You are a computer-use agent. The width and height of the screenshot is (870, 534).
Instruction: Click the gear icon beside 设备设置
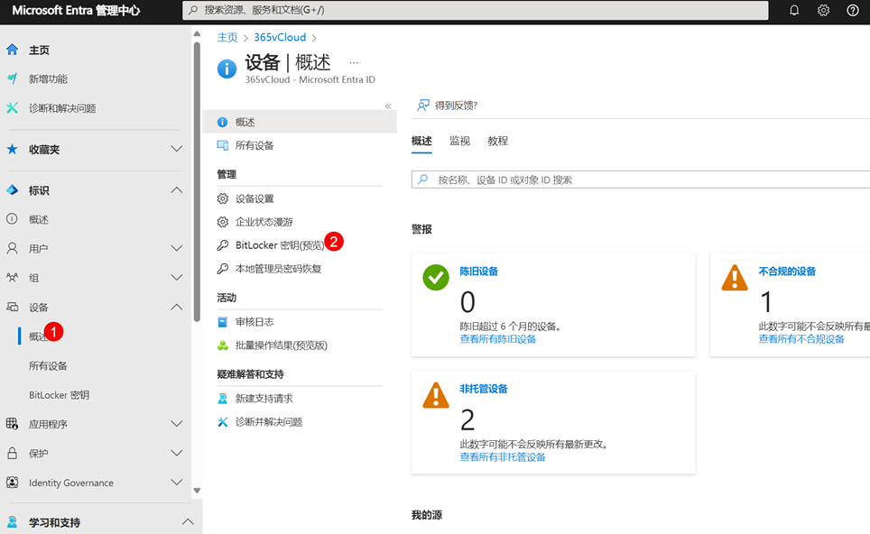223,198
